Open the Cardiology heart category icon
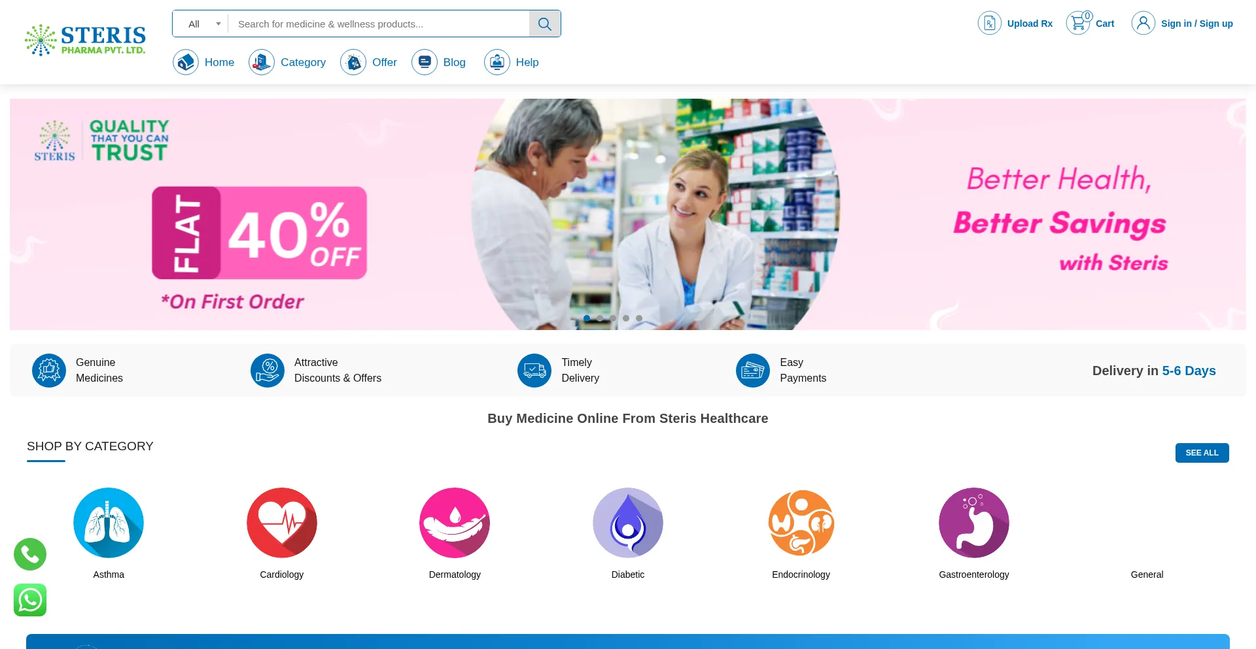This screenshot has width=1256, height=649. (282, 523)
